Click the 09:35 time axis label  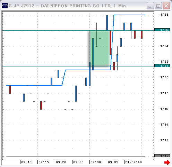click(x=113, y=162)
